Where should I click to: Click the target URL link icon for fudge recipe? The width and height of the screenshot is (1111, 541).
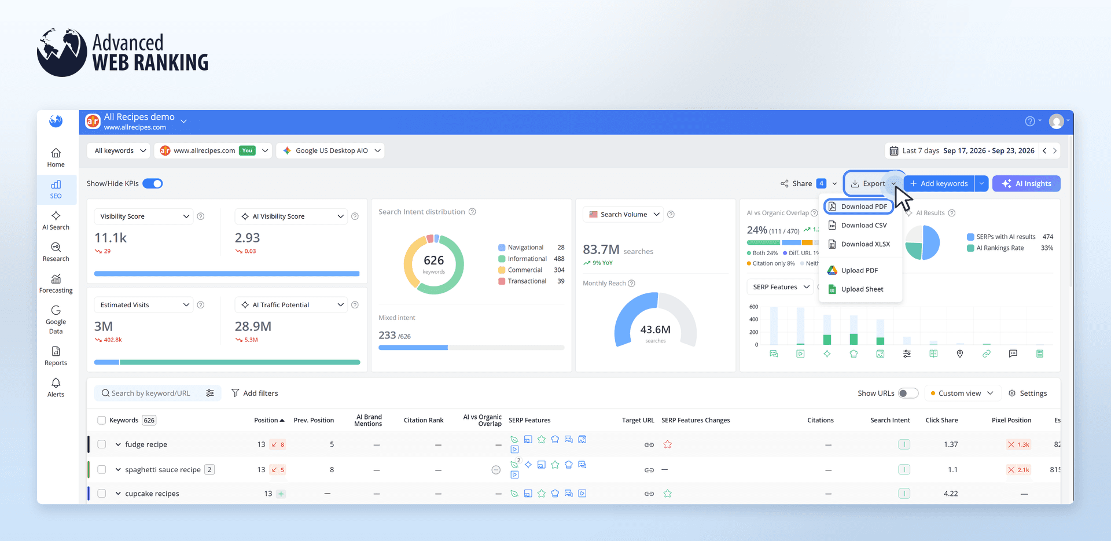pos(649,445)
